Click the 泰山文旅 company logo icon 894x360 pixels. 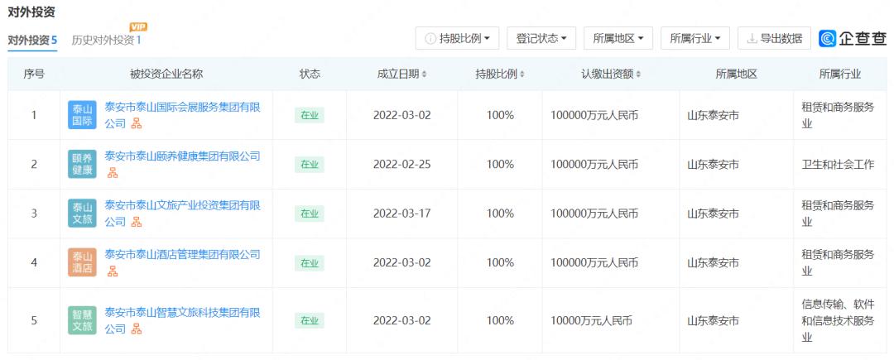[x=82, y=213]
